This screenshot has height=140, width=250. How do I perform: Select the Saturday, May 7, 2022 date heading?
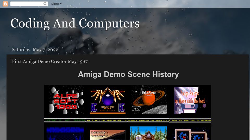pos(35,50)
